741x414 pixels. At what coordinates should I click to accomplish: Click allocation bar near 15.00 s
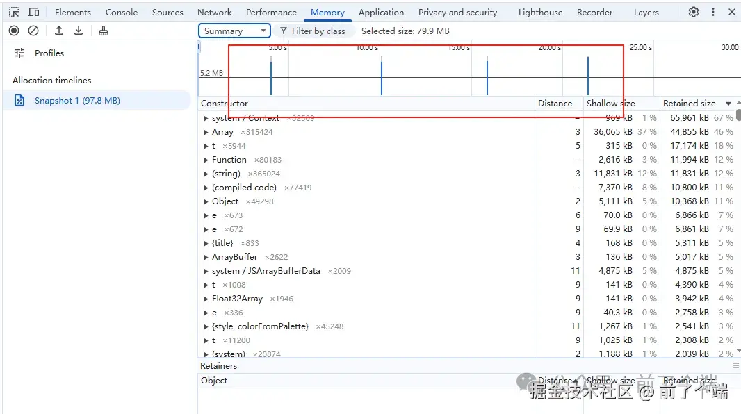[x=487, y=76]
